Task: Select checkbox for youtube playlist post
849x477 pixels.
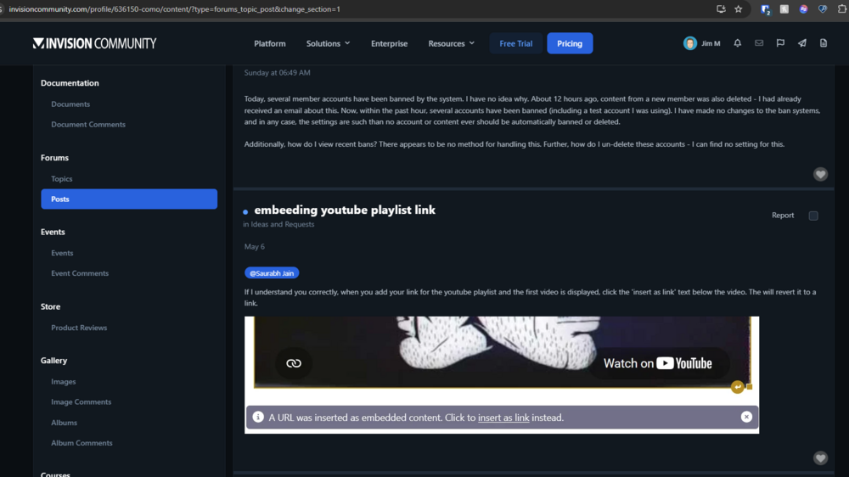Action: (813, 216)
